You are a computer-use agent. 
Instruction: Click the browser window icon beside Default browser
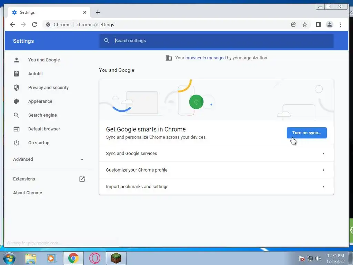click(x=17, y=129)
